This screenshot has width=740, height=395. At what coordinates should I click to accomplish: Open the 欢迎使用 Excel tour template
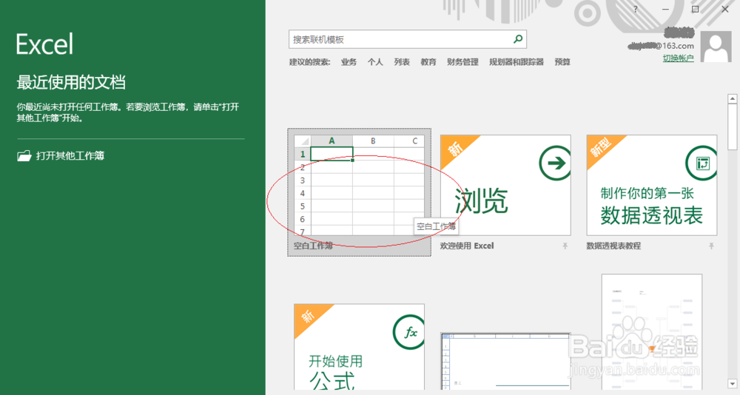coord(505,185)
